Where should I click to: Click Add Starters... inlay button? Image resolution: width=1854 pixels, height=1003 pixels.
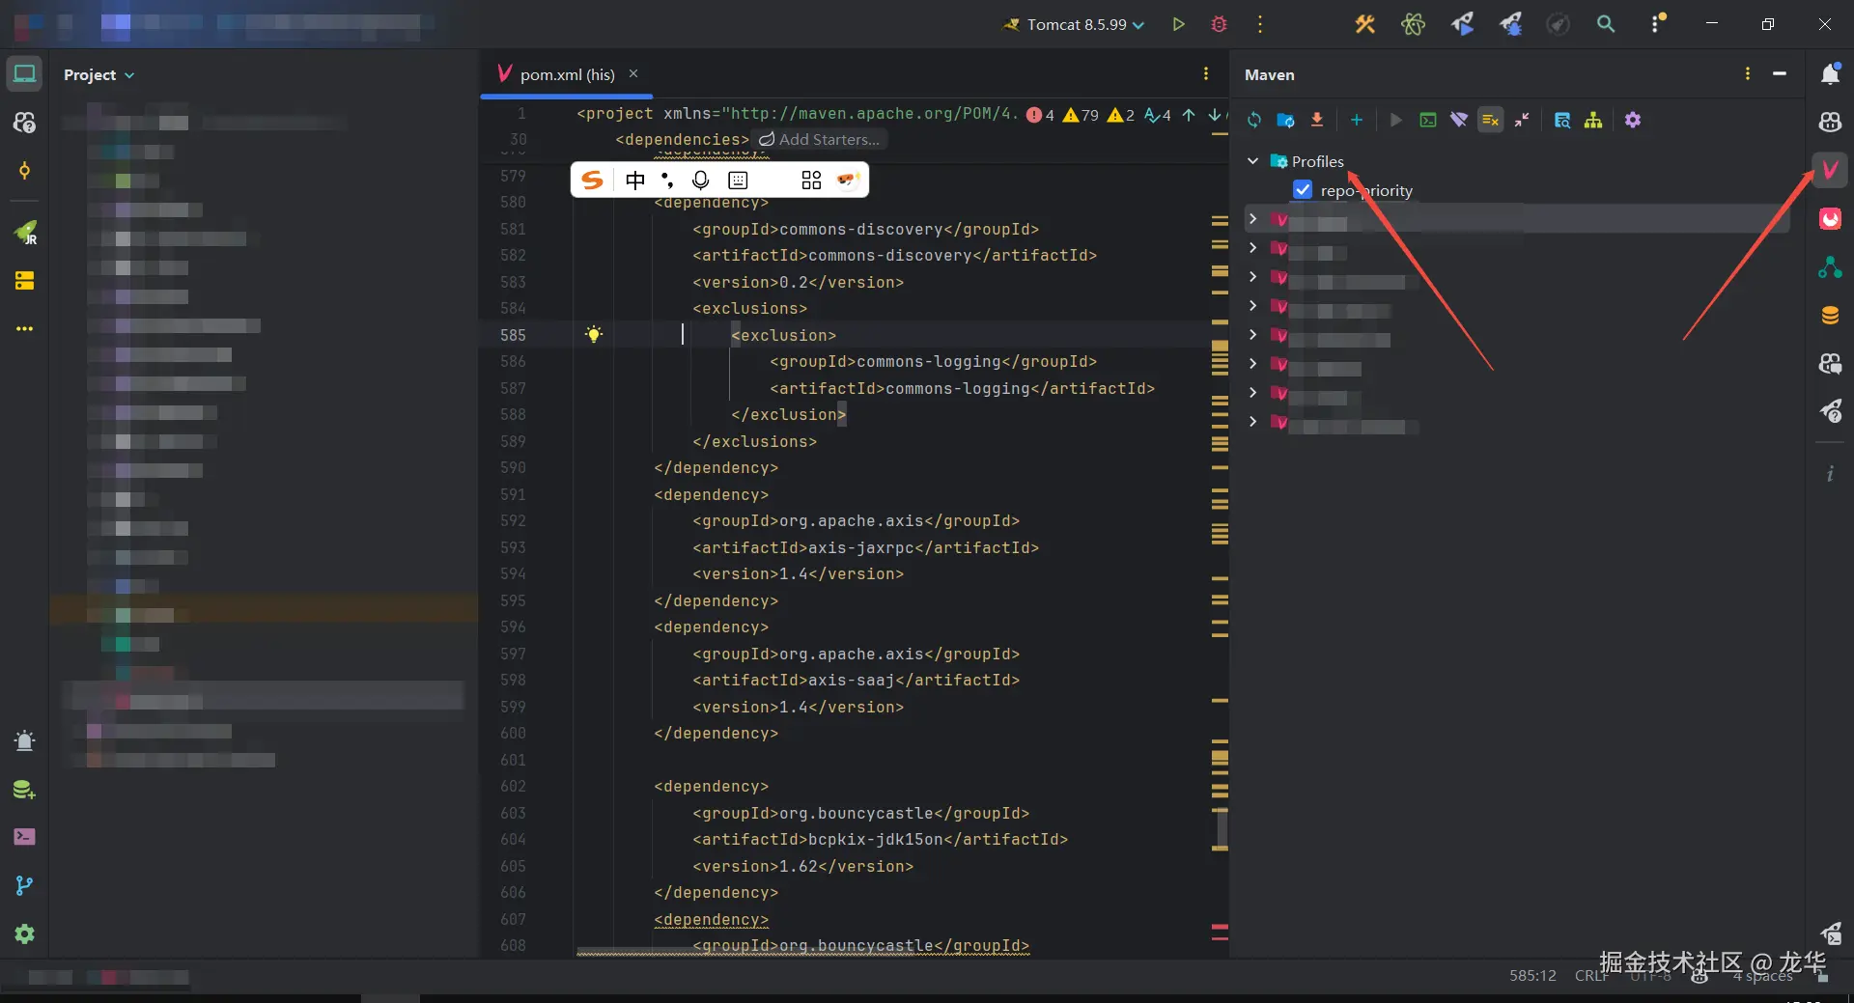[x=819, y=140]
